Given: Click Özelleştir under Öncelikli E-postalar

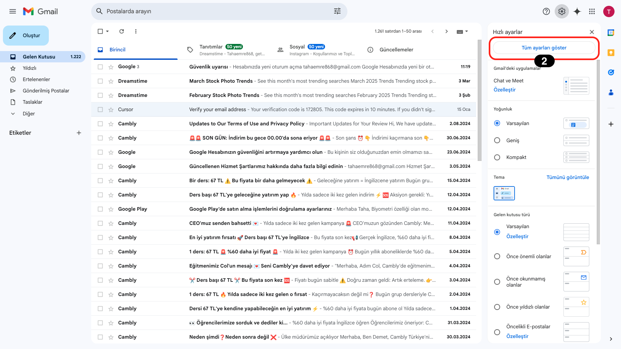Looking at the screenshot, I should tap(517, 336).
